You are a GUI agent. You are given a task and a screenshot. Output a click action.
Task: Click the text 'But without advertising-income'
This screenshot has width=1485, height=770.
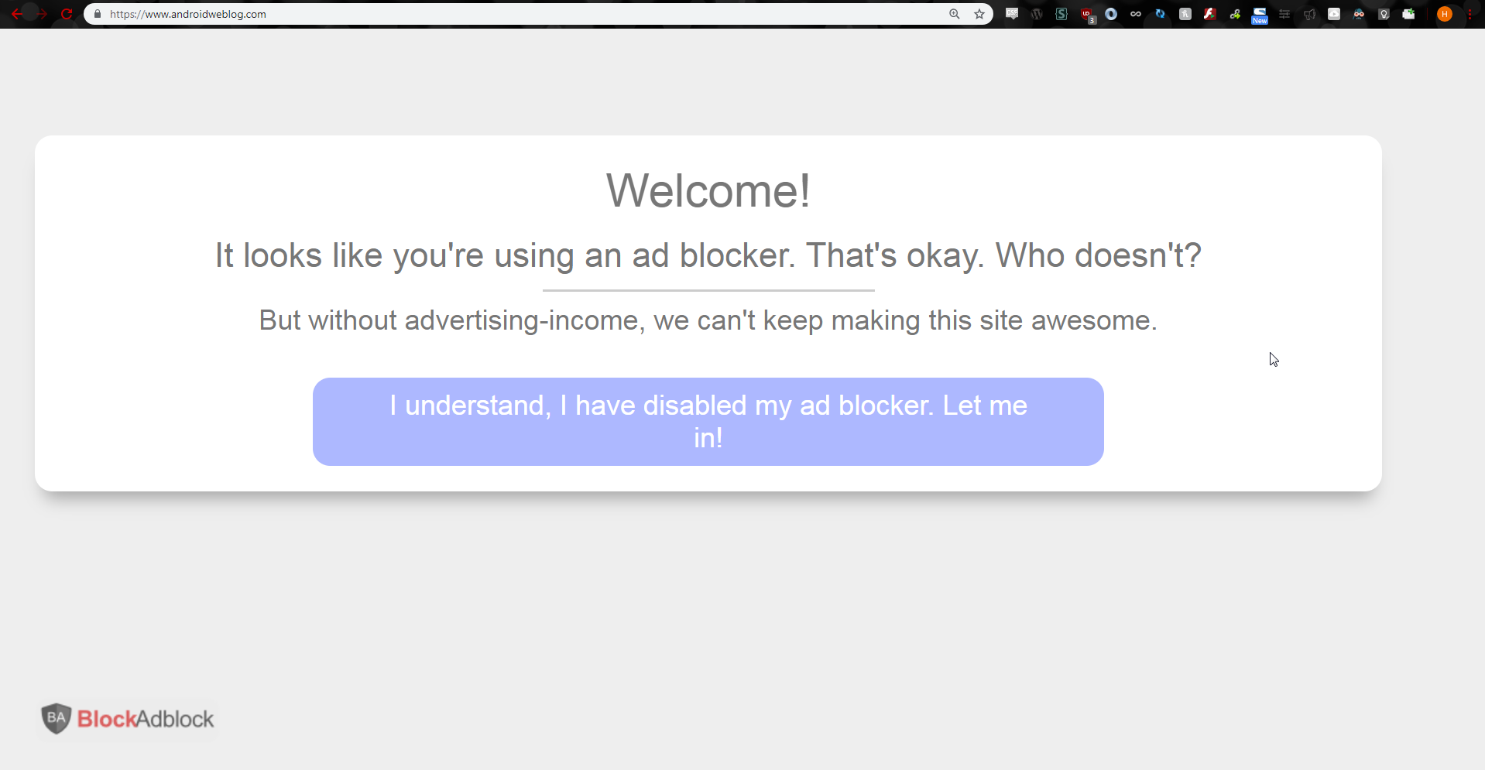click(452, 320)
